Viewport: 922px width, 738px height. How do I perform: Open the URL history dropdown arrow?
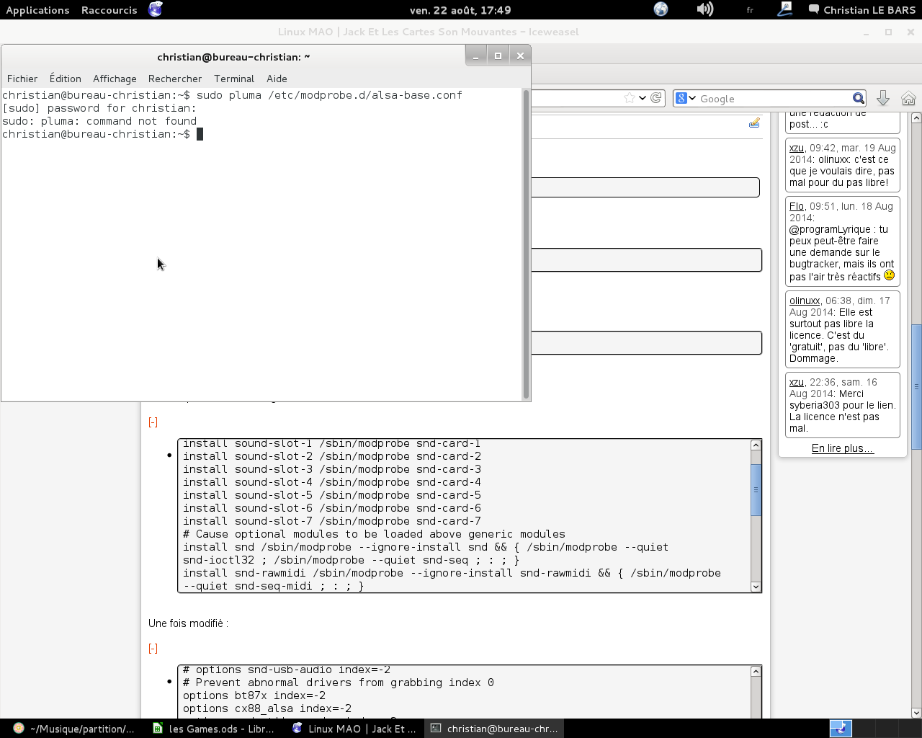(643, 98)
